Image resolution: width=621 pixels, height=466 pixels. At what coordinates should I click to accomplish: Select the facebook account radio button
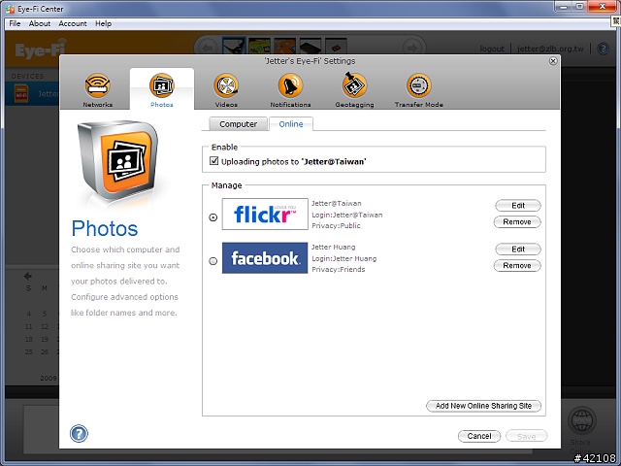tap(213, 261)
